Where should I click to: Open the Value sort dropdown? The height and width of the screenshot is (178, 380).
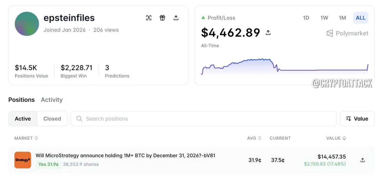pos(357,119)
